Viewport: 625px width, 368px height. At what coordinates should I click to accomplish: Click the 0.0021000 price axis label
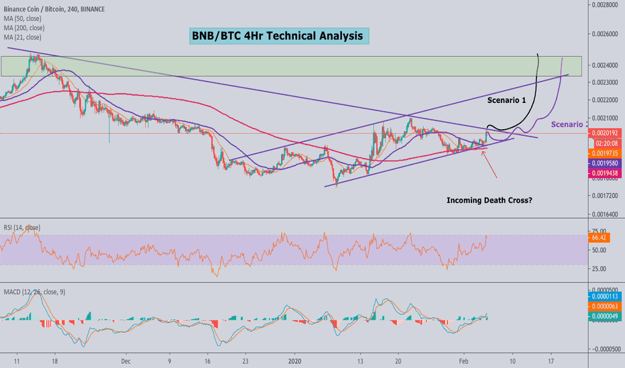tap(605, 118)
